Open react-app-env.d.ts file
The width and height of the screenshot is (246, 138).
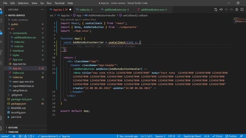point(26,82)
